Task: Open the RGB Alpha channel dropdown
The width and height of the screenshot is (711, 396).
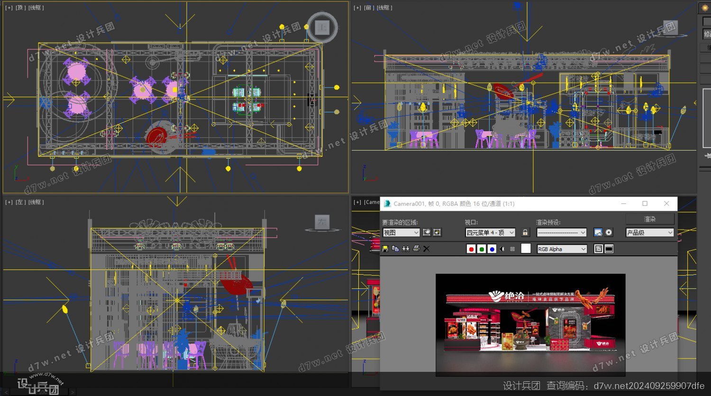Action: click(x=562, y=249)
